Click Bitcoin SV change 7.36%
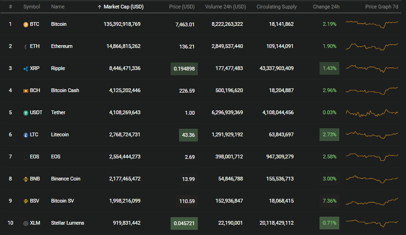The width and height of the screenshot is (406, 235). 329,201
